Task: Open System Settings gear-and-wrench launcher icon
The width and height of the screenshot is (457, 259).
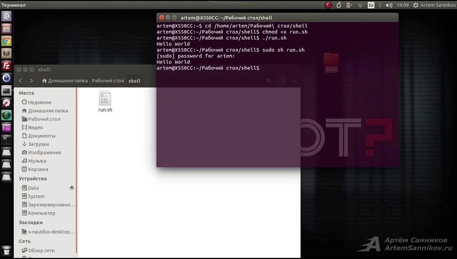Action: point(7,102)
